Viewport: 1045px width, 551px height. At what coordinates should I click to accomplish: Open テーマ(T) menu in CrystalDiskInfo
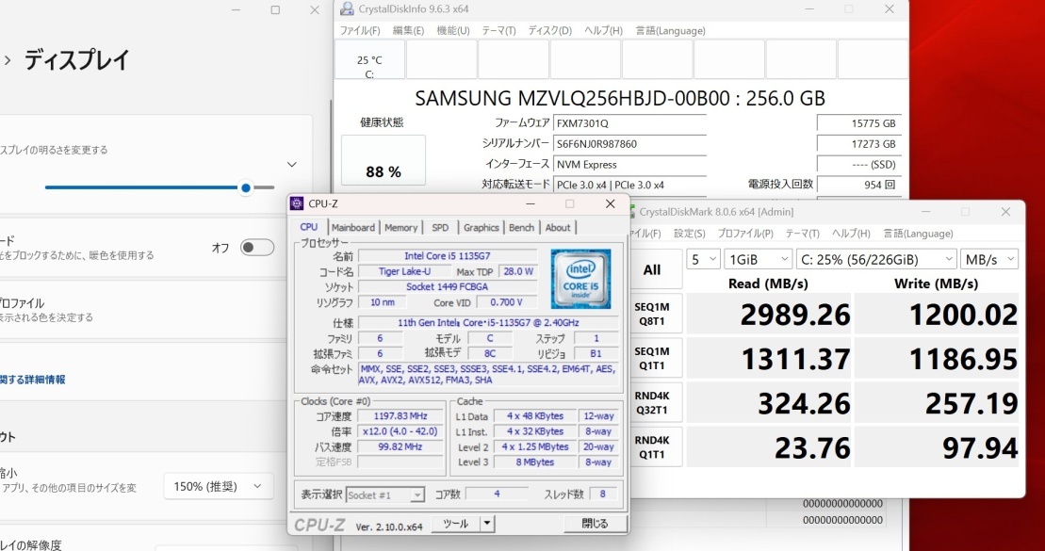coord(499,31)
